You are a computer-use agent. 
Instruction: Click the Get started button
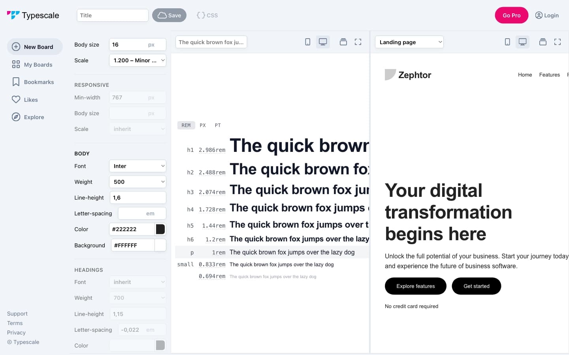(x=477, y=286)
